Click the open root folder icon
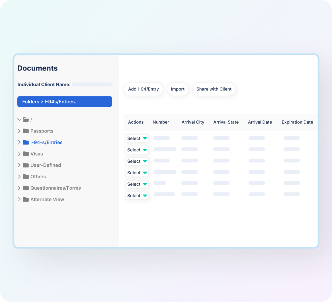Screen dimensions: 332x302 pos(26,120)
